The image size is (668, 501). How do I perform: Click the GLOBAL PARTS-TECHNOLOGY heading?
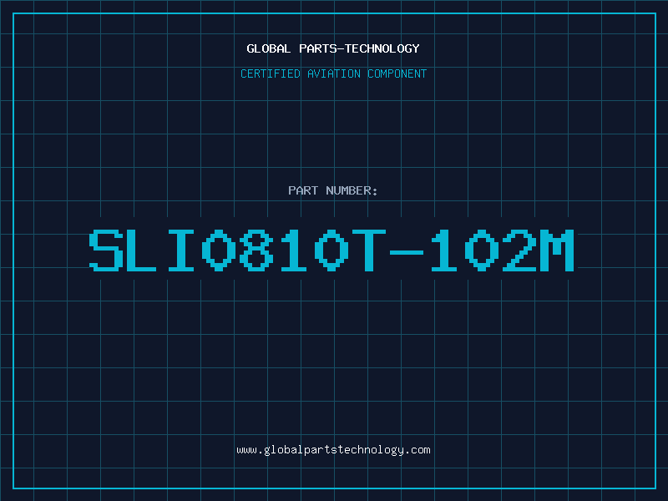tap(333, 48)
